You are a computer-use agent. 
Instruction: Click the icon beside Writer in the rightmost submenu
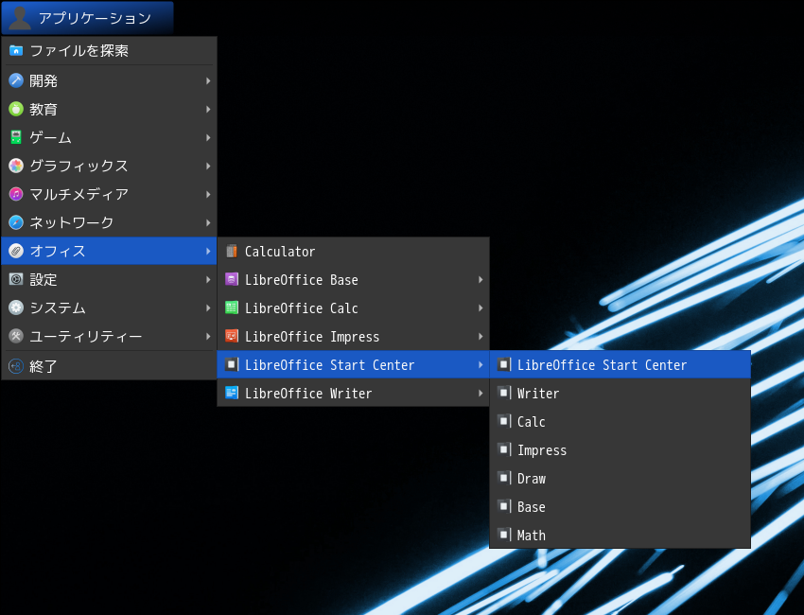pyautogui.click(x=504, y=393)
